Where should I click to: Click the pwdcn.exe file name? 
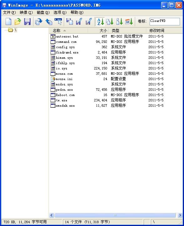coord(64,90)
